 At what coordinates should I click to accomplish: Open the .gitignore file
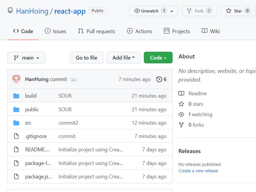point(36,136)
